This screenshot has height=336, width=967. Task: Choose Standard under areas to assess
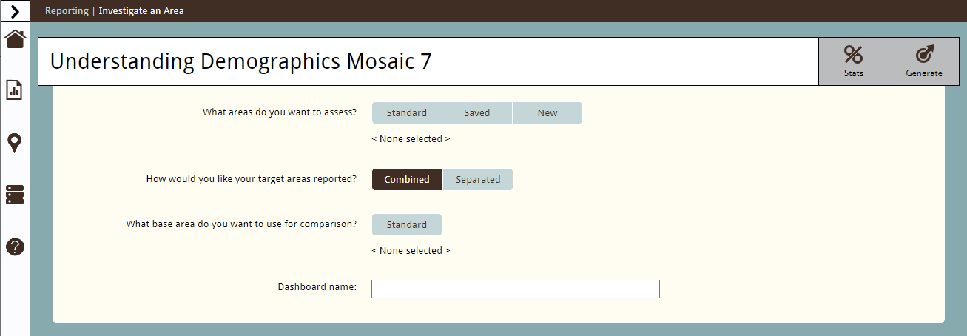pos(407,113)
